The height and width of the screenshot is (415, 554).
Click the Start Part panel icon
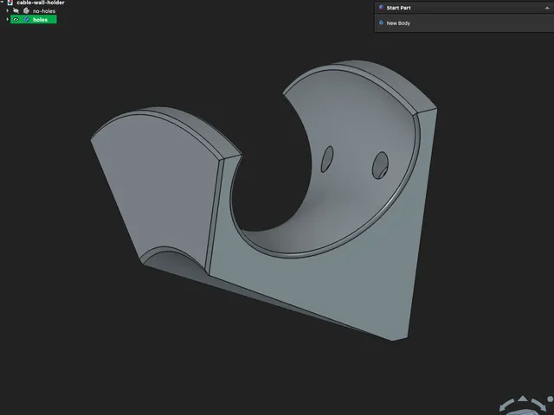pos(381,8)
